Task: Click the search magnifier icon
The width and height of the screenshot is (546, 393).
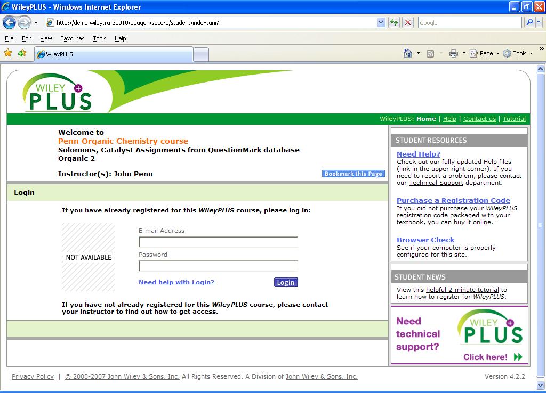Action: click(529, 22)
